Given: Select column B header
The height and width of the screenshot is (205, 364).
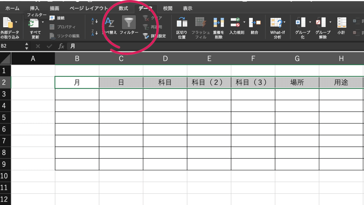Looking at the screenshot, I should (77, 59).
